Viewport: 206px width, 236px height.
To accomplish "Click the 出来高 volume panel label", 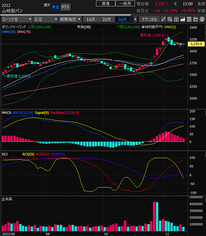I will click(7, 199).
